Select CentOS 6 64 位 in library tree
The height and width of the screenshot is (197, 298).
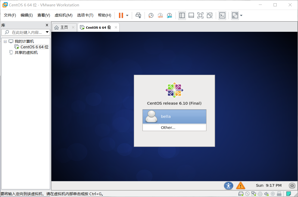(34, 47)
